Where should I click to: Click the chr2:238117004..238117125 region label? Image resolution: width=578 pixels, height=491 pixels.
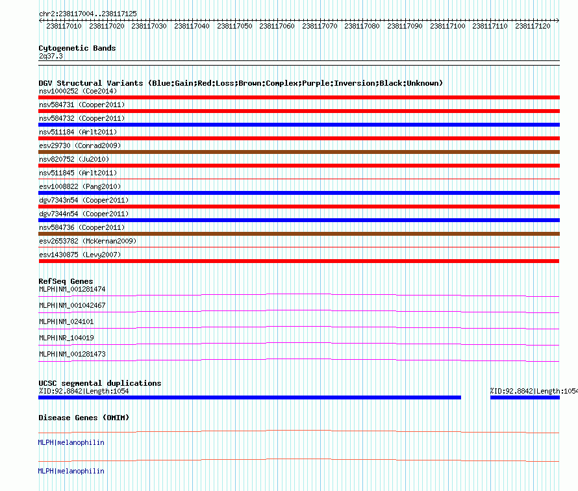(88, 14)
